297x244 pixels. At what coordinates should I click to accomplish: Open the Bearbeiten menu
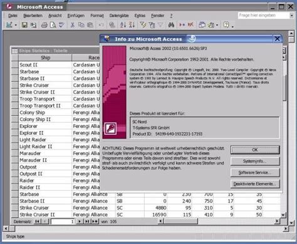tap(33, 16)
